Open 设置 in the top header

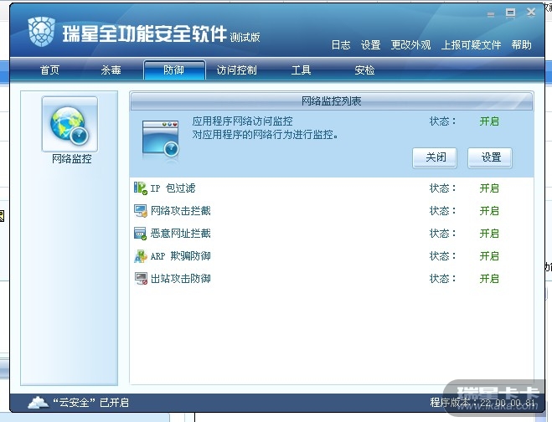pyautogui.click(x=371, y=44)
